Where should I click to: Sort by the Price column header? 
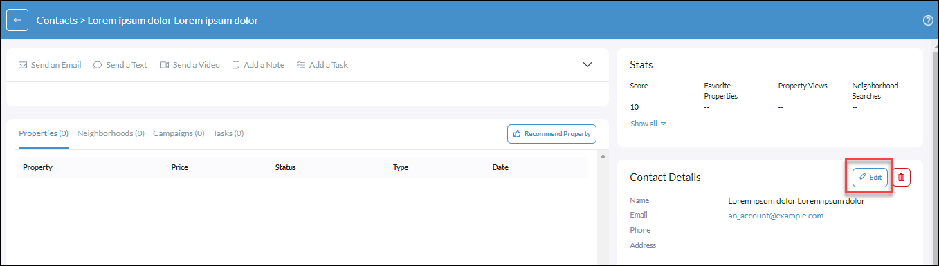click(x=179, y=167)
